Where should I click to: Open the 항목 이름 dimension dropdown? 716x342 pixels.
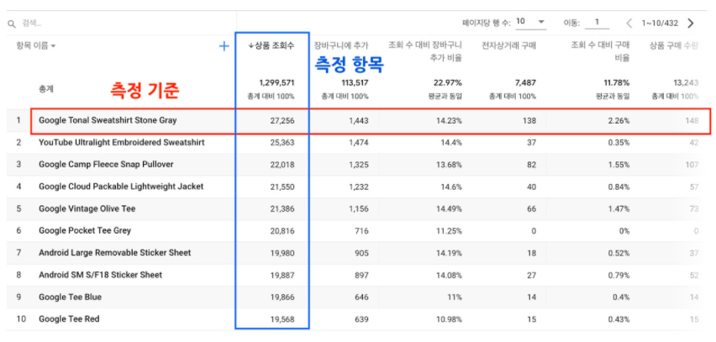(x=36, y=45)
